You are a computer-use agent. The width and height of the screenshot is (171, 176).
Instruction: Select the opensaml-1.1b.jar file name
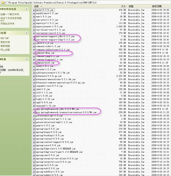pyautogui.click(x=46, y=106)
